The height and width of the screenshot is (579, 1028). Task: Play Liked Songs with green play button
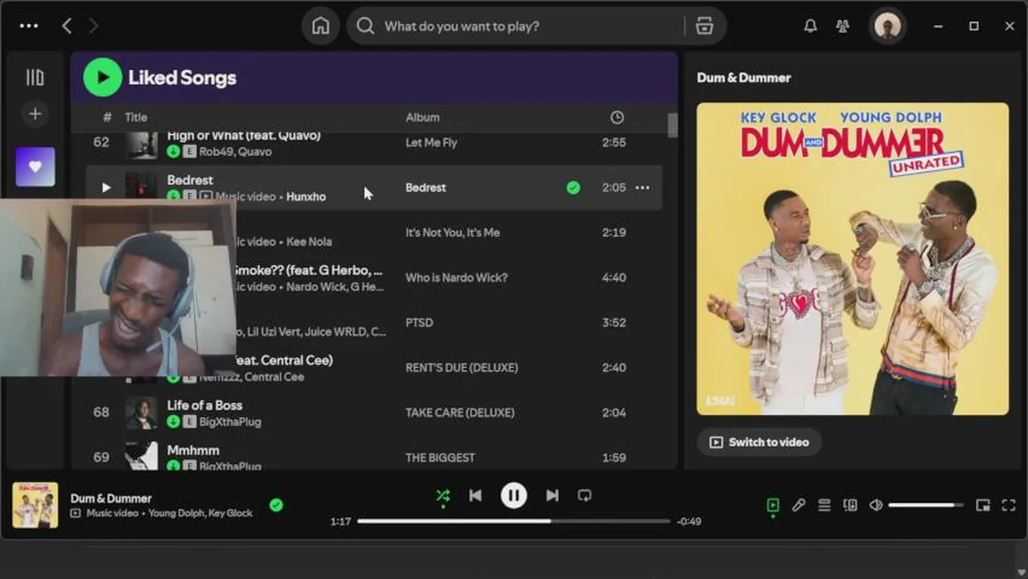click(102, 77)
